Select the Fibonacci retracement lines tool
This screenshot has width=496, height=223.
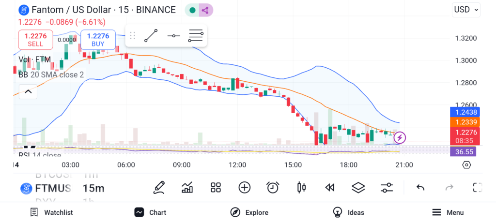point(196,36)
